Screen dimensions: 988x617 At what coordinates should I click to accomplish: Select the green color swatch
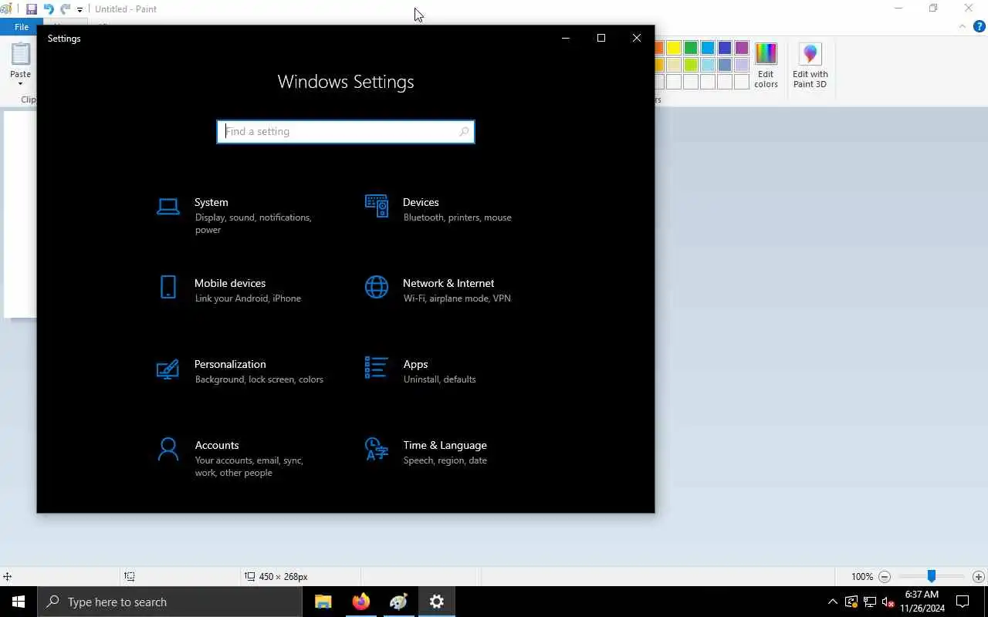pos(691,48)
